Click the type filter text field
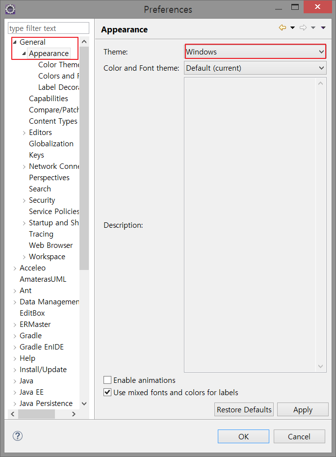The width and height of the screenshot is (336, 457). click(49, 28)
